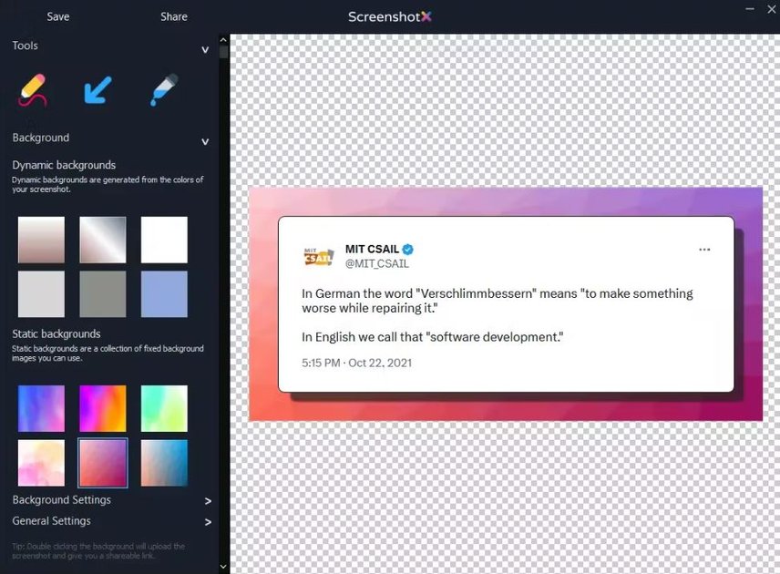This screenshot has width=780, height=574.
Task: Collapse the Background section chevron
Action: (205, 141)
